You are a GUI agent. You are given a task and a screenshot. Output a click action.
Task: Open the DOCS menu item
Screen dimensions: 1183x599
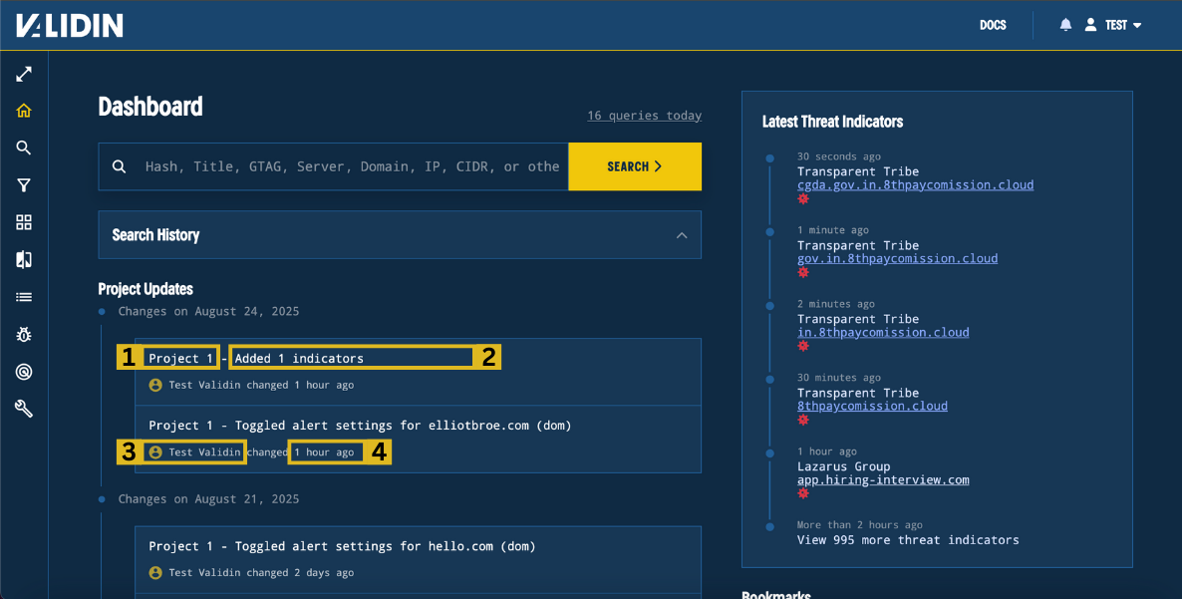993,25
